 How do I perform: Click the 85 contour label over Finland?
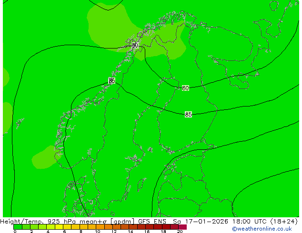pos(188,115)
